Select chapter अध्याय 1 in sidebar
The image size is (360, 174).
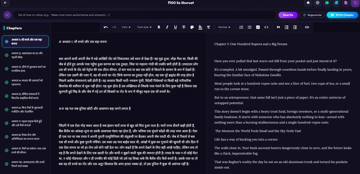pyautogui.click(x=25, y=41)
